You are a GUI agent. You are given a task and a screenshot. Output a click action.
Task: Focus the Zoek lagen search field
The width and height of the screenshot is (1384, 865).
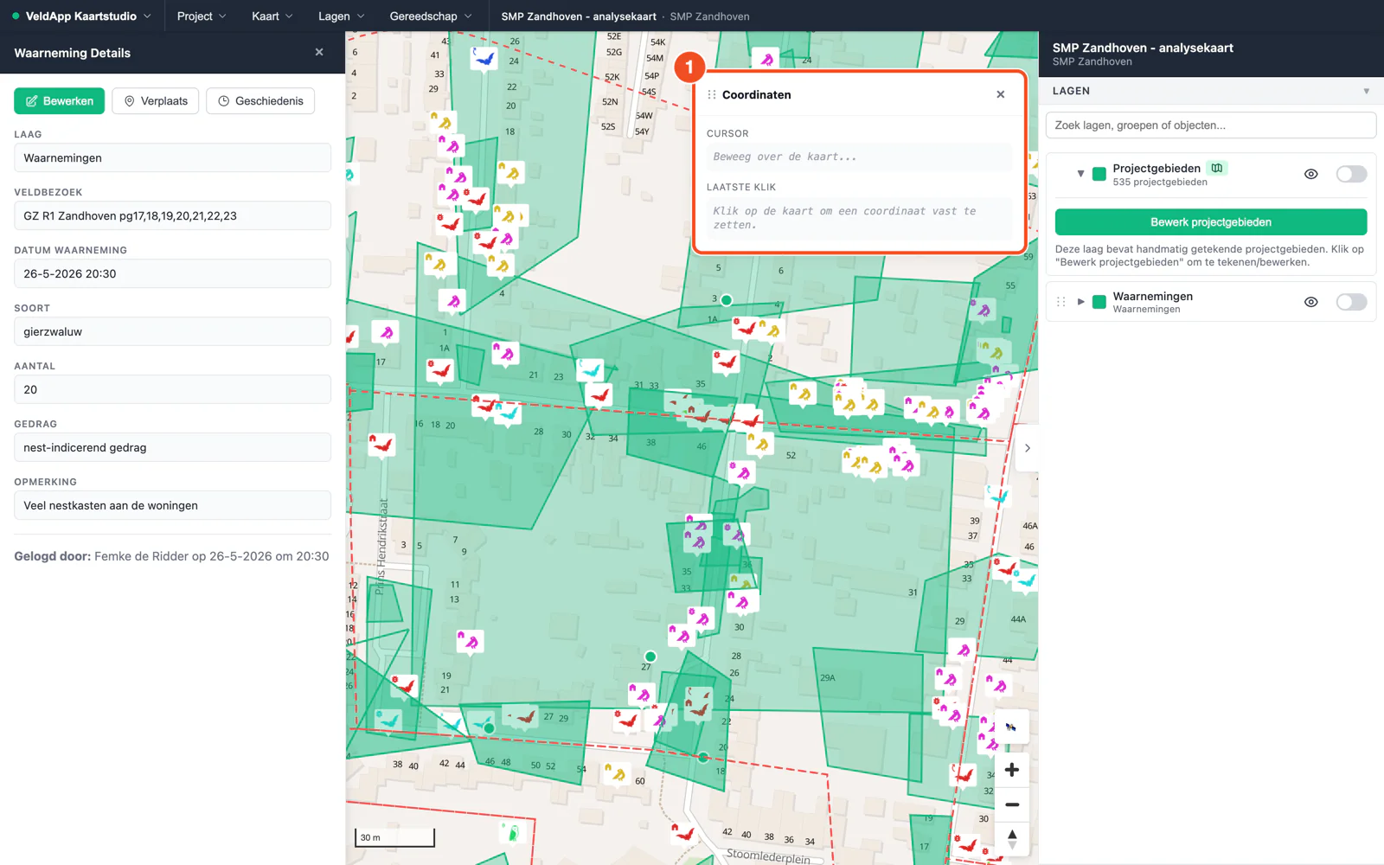(1211, 125)
